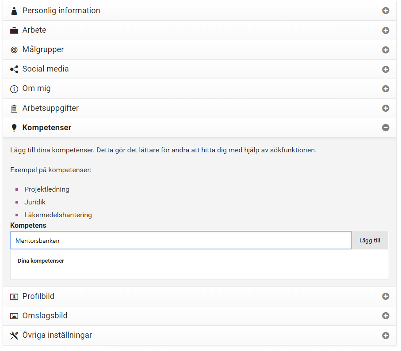Click the tools icon next to Övriga inställningar
The image size is (401, 351).
14,336
